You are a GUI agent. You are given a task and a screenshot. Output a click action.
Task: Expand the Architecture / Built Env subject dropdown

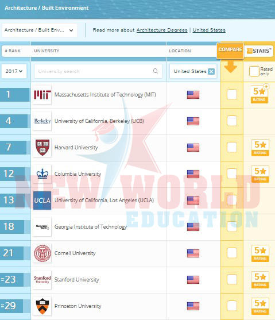40,30
